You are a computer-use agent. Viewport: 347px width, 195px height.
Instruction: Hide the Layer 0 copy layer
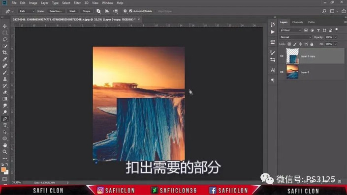[282, 56]
